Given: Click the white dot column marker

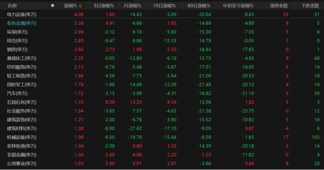Looking at the screenshot, I should point(53,5).
